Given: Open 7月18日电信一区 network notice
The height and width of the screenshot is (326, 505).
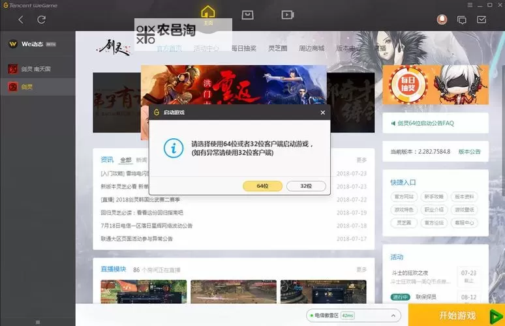Looking at the screenshot, I should [147, 226].
